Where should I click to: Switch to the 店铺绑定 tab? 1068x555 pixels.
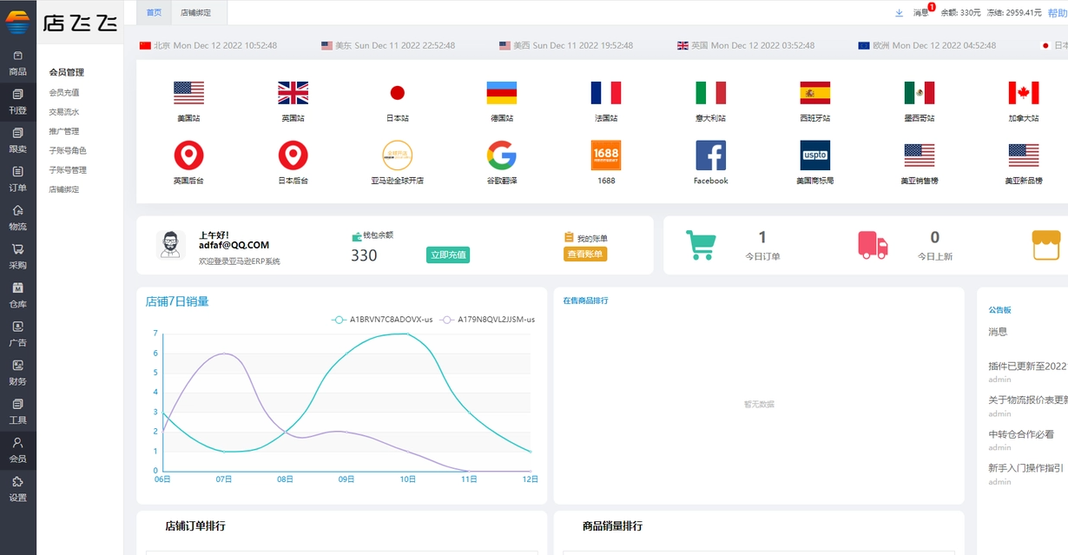tap(198, 12)
